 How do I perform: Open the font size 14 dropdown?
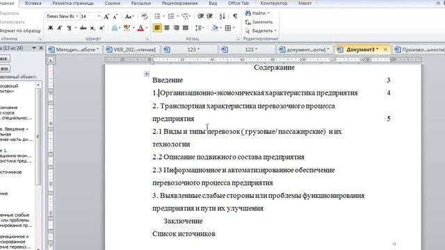[x=99, y=17]
